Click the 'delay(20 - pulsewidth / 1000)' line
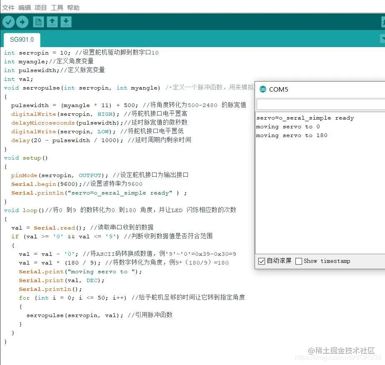 pyautogui.click(x=101, y=140)
